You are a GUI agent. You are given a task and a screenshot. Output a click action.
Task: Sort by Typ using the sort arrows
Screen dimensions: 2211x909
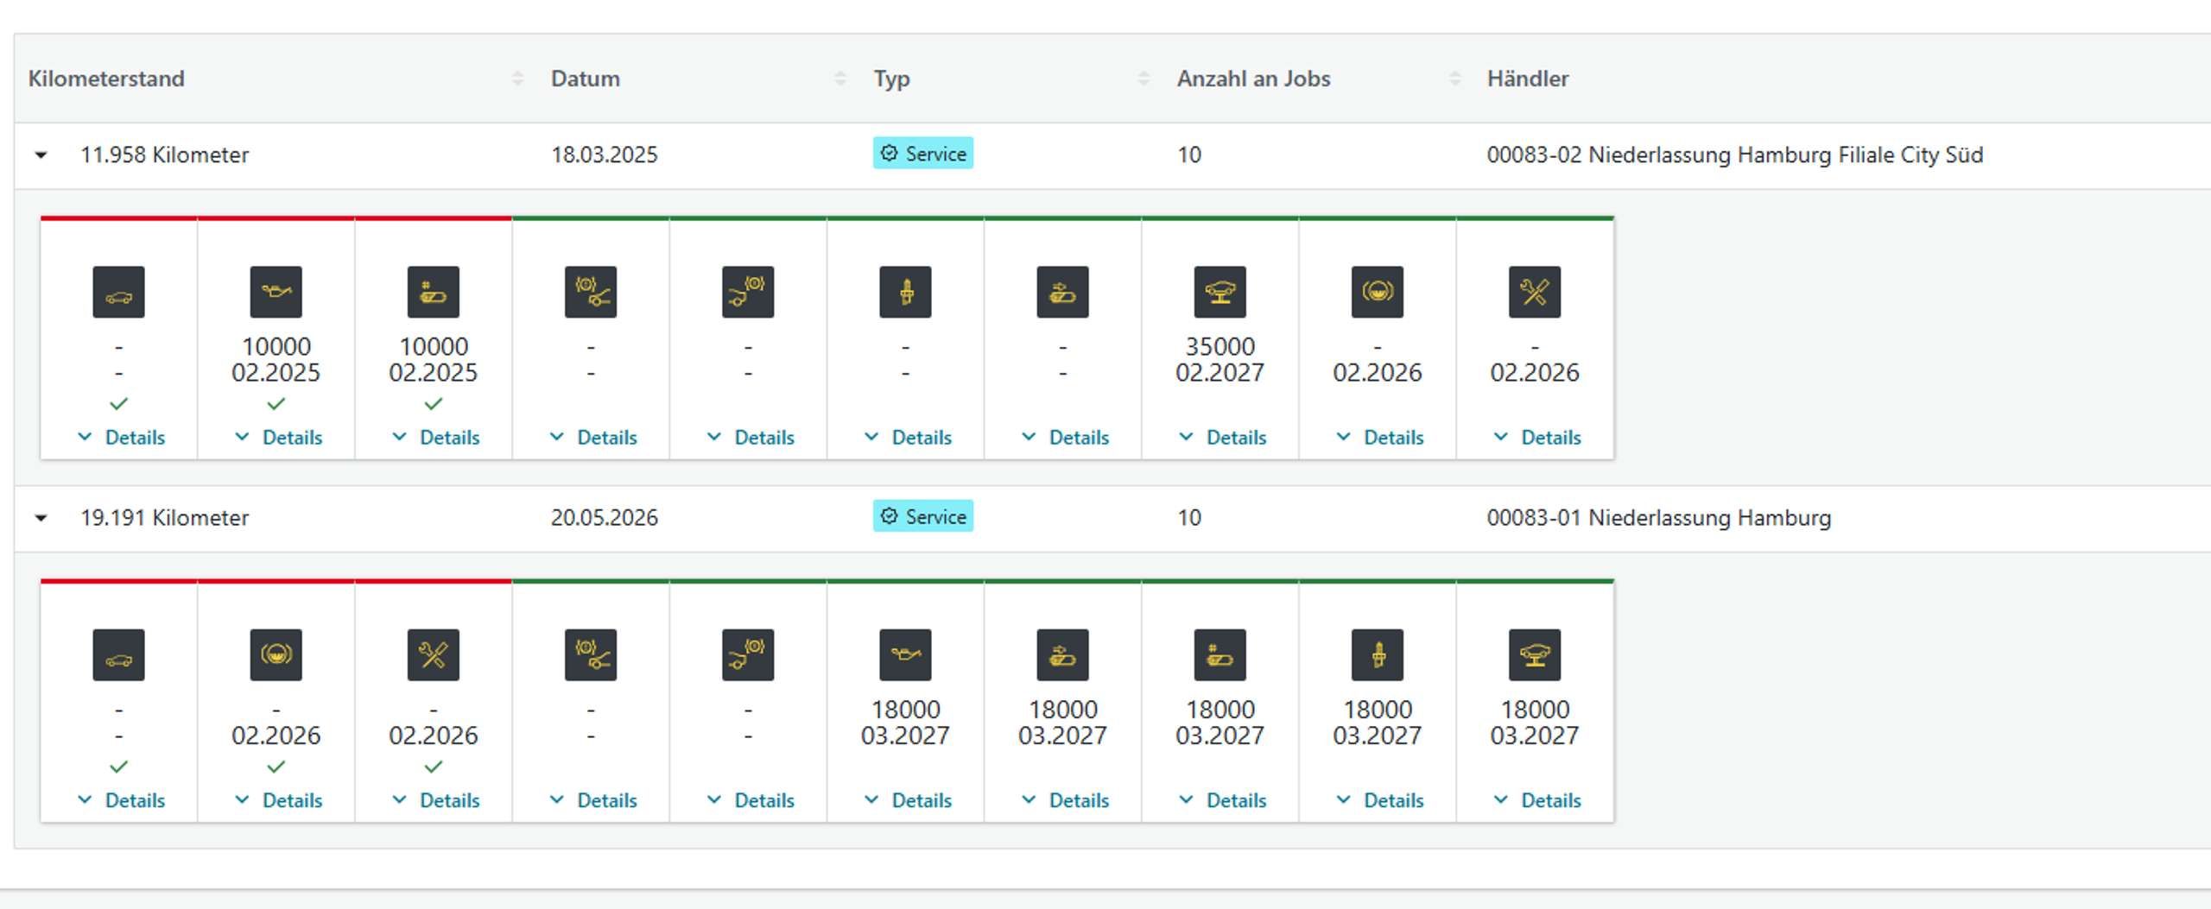[1144, 79]
